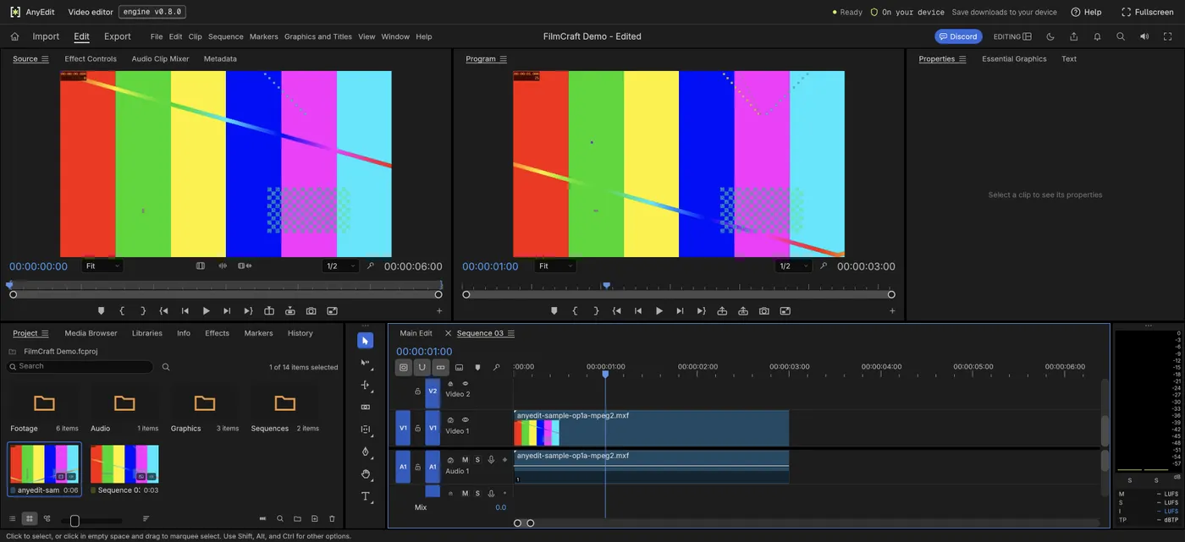Open Program monitor wrench settings

pyautogui.click(x=824, y=266)
